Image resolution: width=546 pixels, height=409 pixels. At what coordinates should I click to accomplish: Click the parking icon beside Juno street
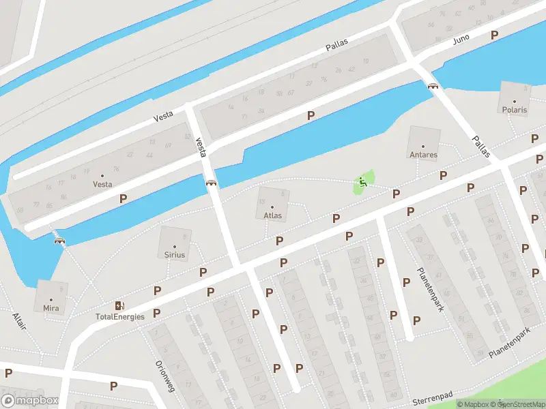[x=494, y=35]
